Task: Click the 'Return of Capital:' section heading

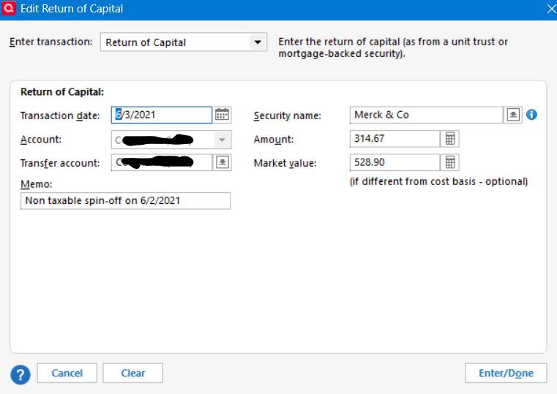Action: pyautogui.click(x=62, y=92)
